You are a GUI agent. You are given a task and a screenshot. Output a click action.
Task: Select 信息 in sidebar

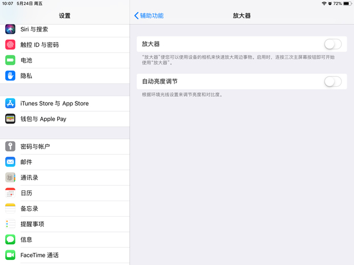[65, 239]
